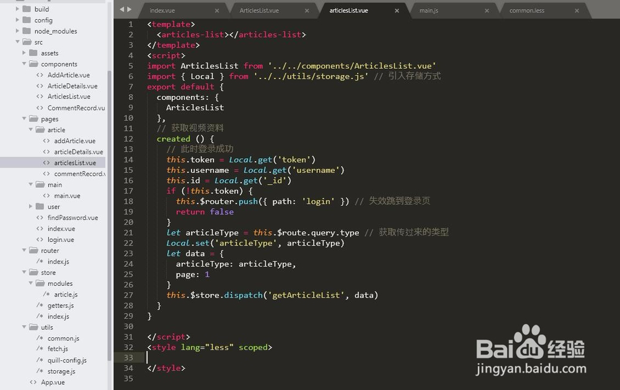The image size is (620, 390).
Task: Collapse the pages folder arrow
Action: 24,118
